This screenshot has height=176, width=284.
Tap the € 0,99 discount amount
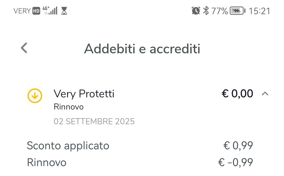point(238,146)
